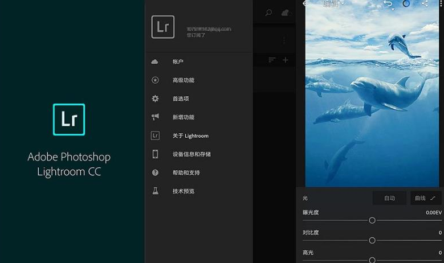Open the vertical dots overflow menu in the edit screen
This screenshot has width=444, height=263.
(x=441, y=3)
